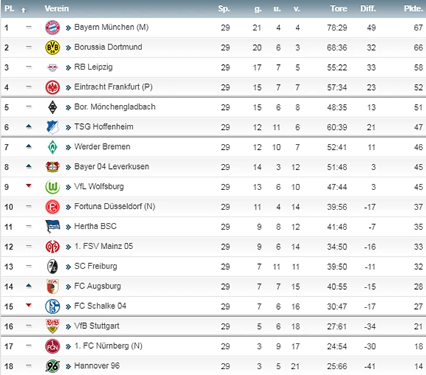
Task: Sort table by the Pkte. column header
Action: (413, 9)
